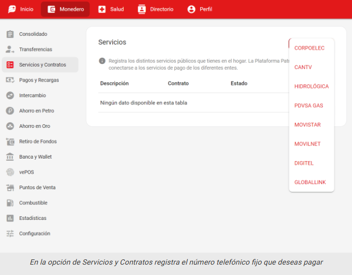Open the Inicio tab
This screenshot has height=275, width=352.
[21, 9]
